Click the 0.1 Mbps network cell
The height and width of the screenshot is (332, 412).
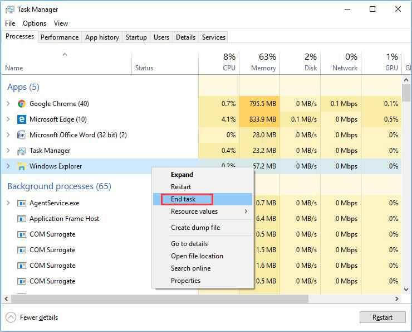341,104
